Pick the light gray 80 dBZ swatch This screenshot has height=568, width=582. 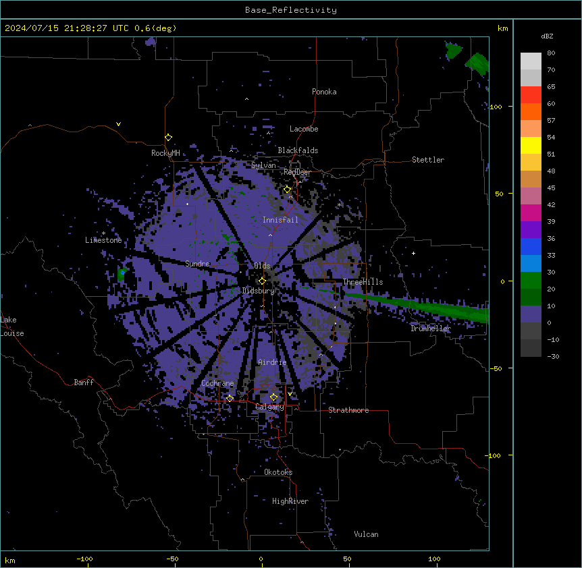(x=531, y=61)
